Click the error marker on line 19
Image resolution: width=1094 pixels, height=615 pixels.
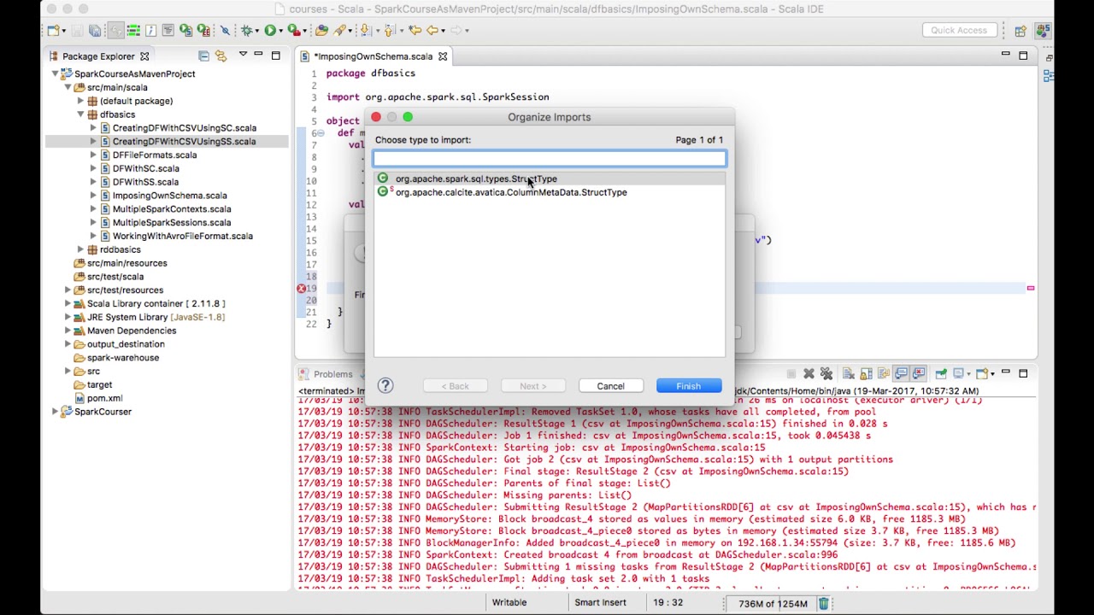tap(301, 289)
